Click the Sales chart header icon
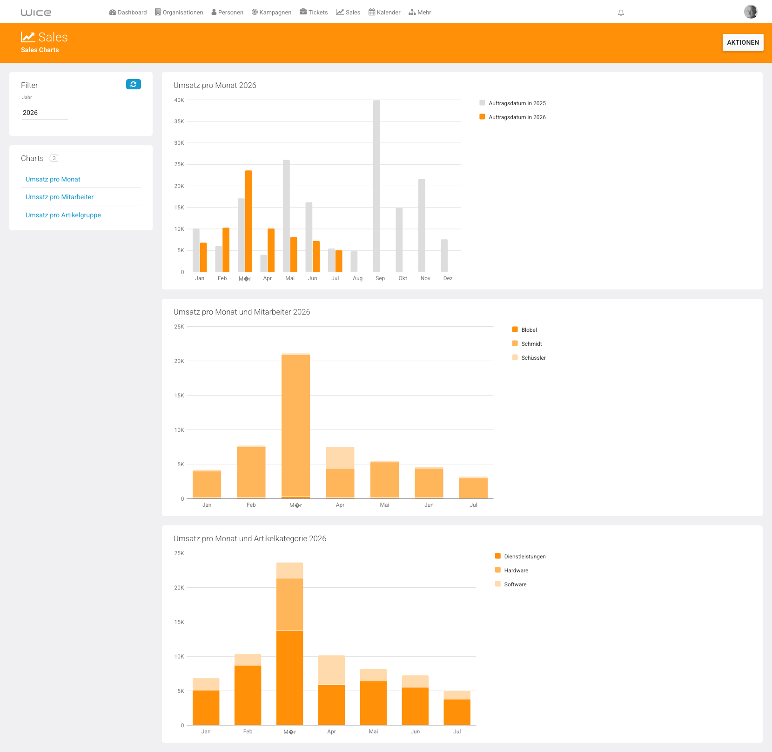Screen dimensions: 772x752 pyautogui.click(x=28, y=37)
